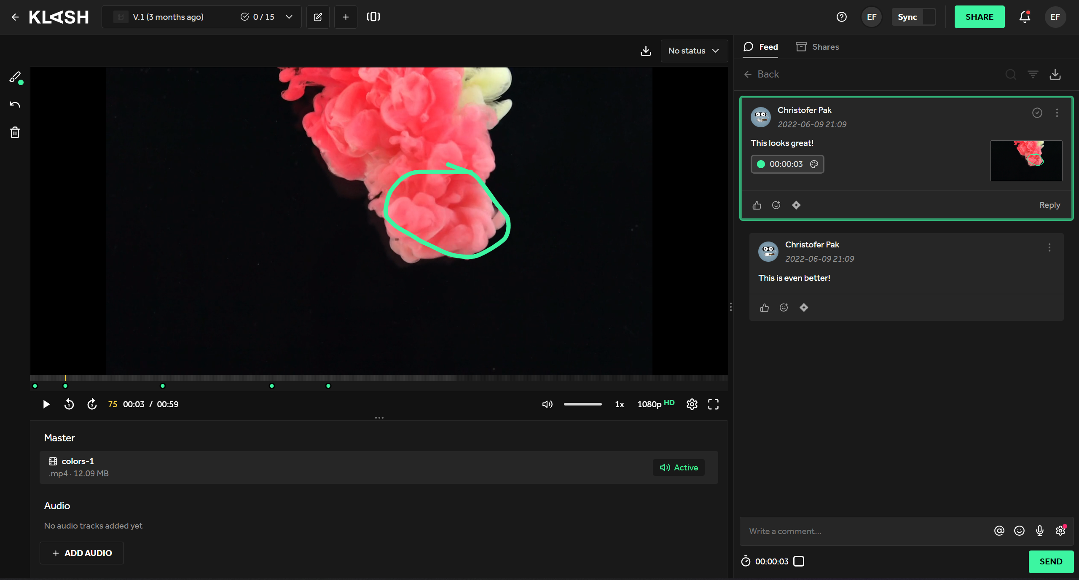Like the 'This is even better!' comment
This screenshot has height=580, width=1079.
pos(764,308)
